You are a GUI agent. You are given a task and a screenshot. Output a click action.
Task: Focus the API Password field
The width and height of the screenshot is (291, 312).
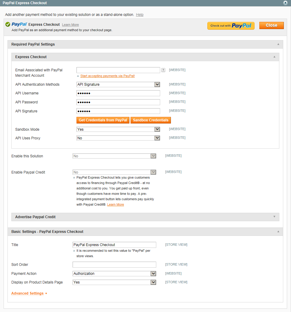click(x=118, y=102)
